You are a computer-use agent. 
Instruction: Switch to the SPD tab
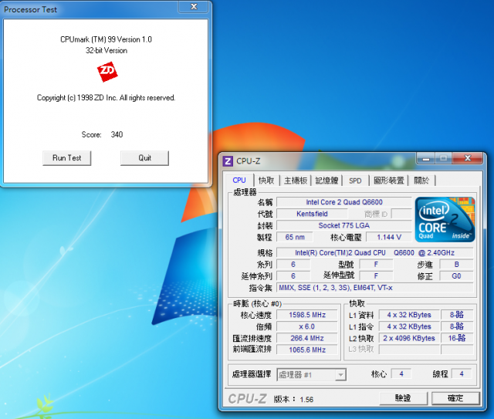pyautogui.click(x=355, y=181)
